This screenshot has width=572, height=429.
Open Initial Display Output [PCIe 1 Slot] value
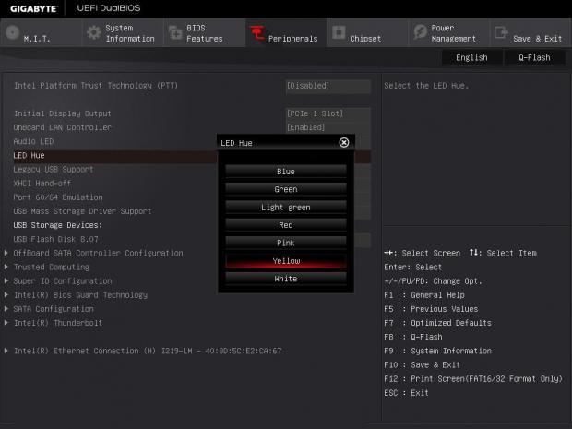click(328, 113)
